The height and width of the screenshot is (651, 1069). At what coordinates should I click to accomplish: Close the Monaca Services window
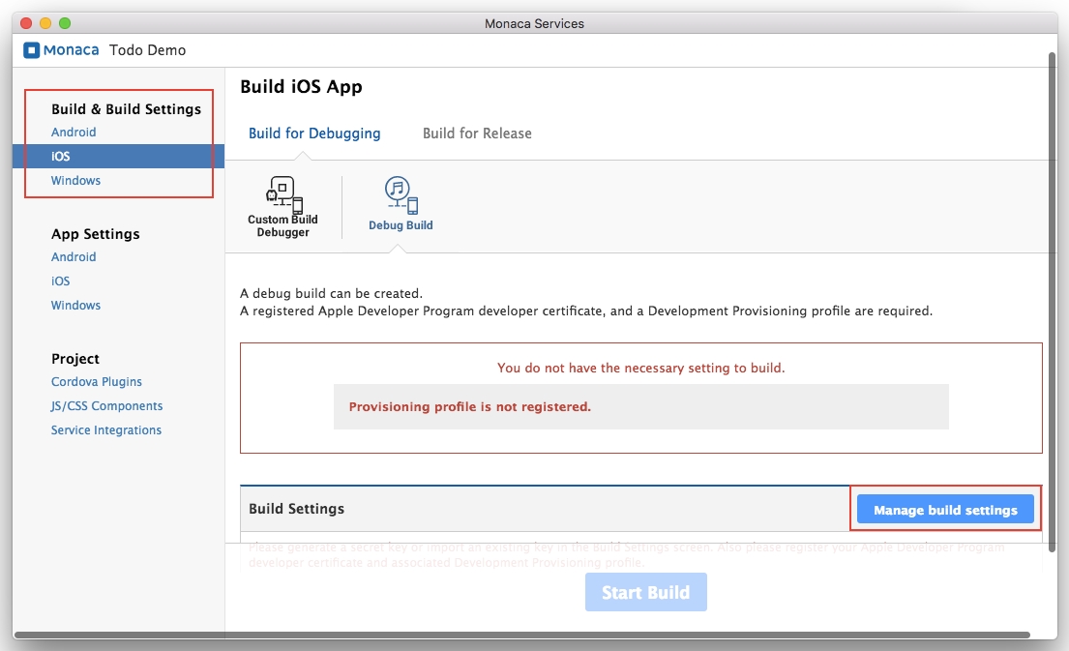pos(26,23)
